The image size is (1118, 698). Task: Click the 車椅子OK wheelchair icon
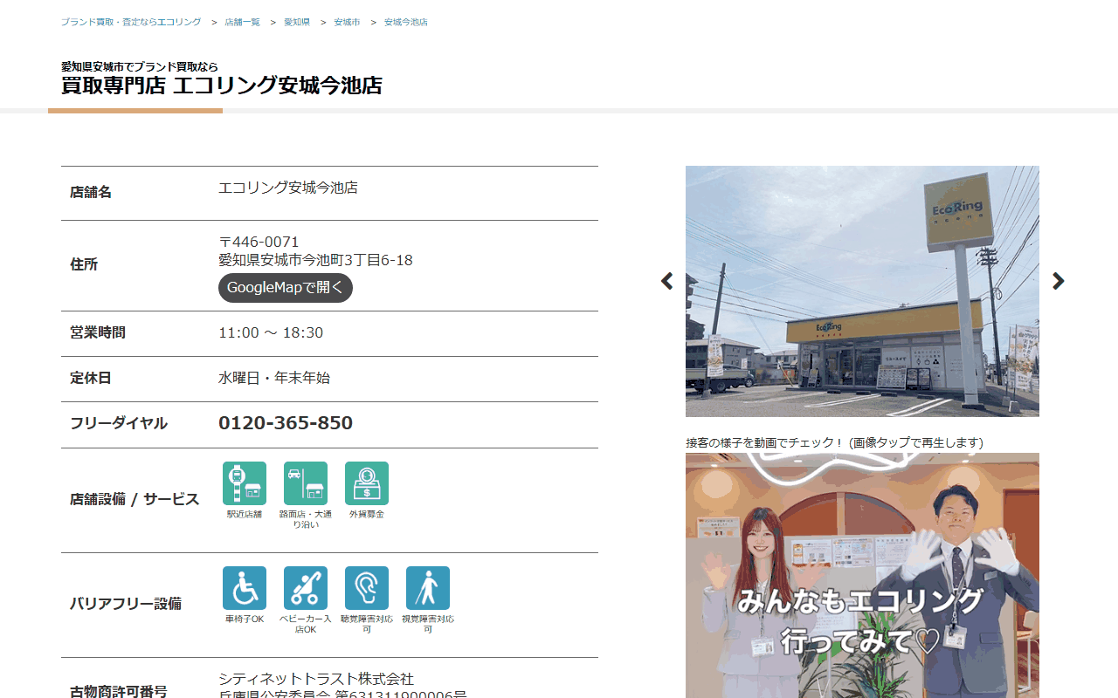pos(245,588)
